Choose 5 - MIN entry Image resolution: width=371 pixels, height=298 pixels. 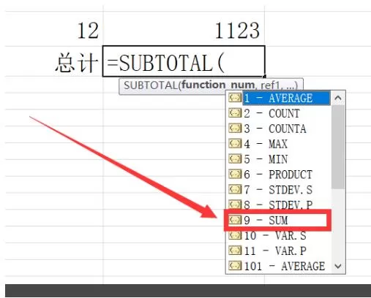tap(280, 159)
